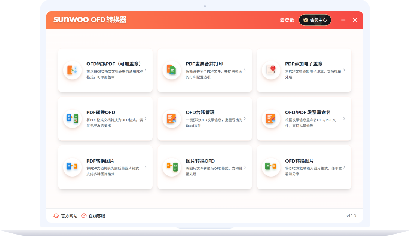The height and width of the screenshot is (236, 410).
Task: Minimize the SUNWOO OFD converter window
Action: 343,20
